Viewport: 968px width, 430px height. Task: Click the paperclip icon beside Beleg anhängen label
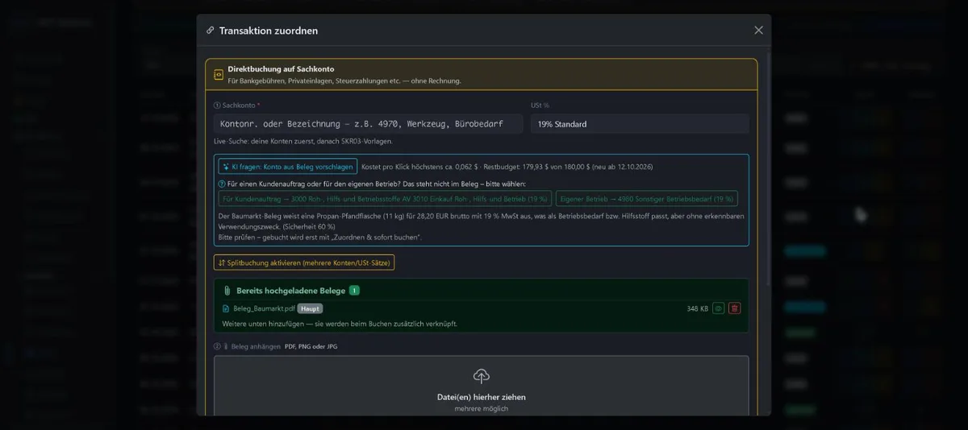coord(226,346)
